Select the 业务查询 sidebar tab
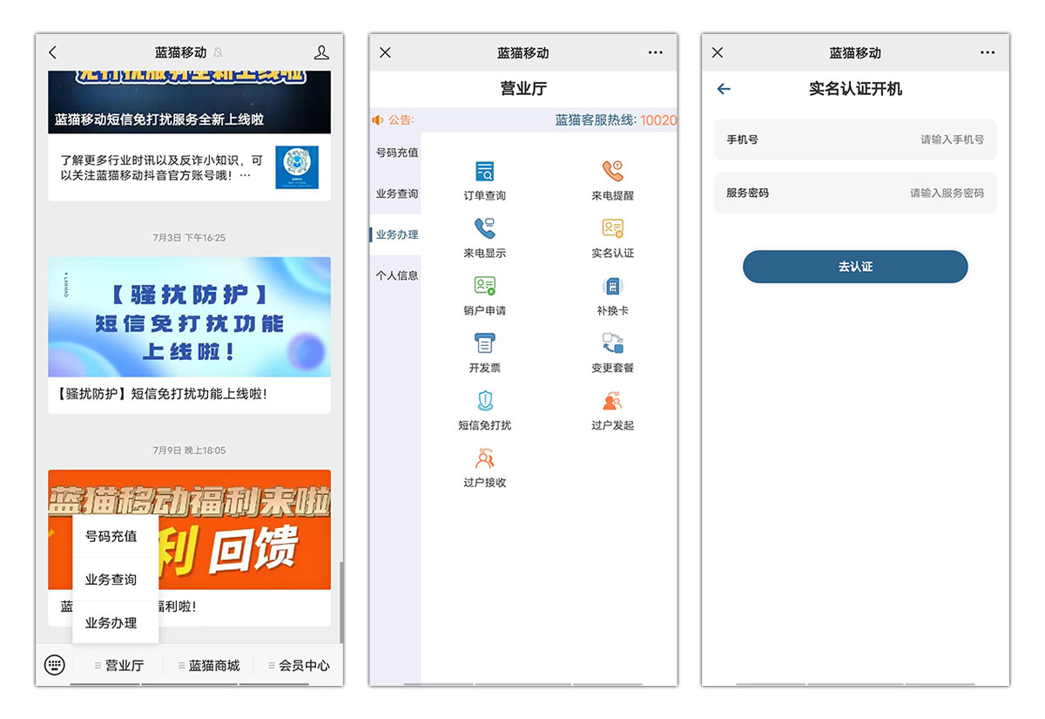Viewport: 1045px width, 719px height. pyautogui.click(x=396, y=193)
